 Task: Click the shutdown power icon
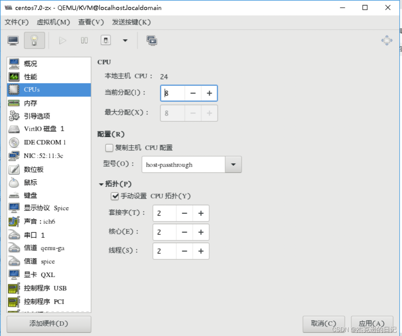(105, 40)
